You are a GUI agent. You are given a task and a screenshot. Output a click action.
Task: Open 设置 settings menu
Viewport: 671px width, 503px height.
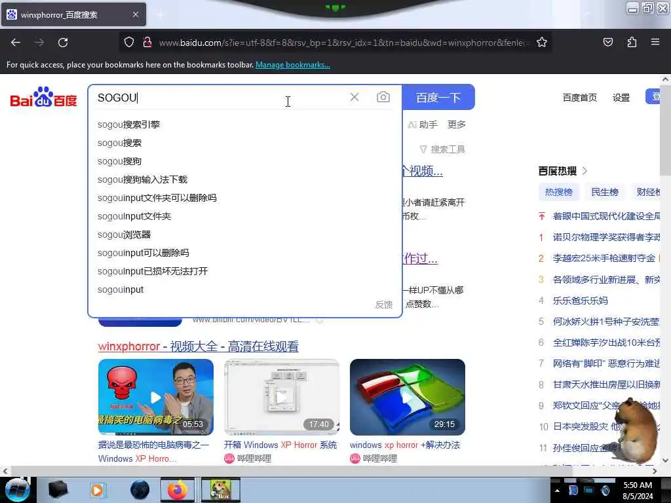tap(621, 98)
